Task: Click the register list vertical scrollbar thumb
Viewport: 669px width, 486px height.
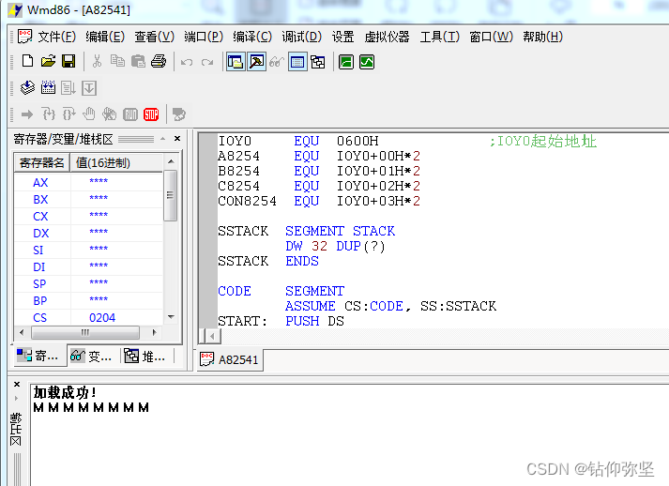Action: [170, 195]
